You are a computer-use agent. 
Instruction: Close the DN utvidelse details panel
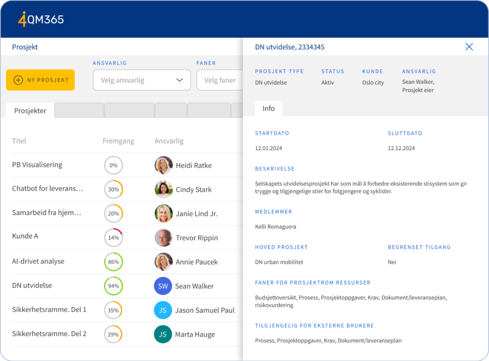pos(469,47)
